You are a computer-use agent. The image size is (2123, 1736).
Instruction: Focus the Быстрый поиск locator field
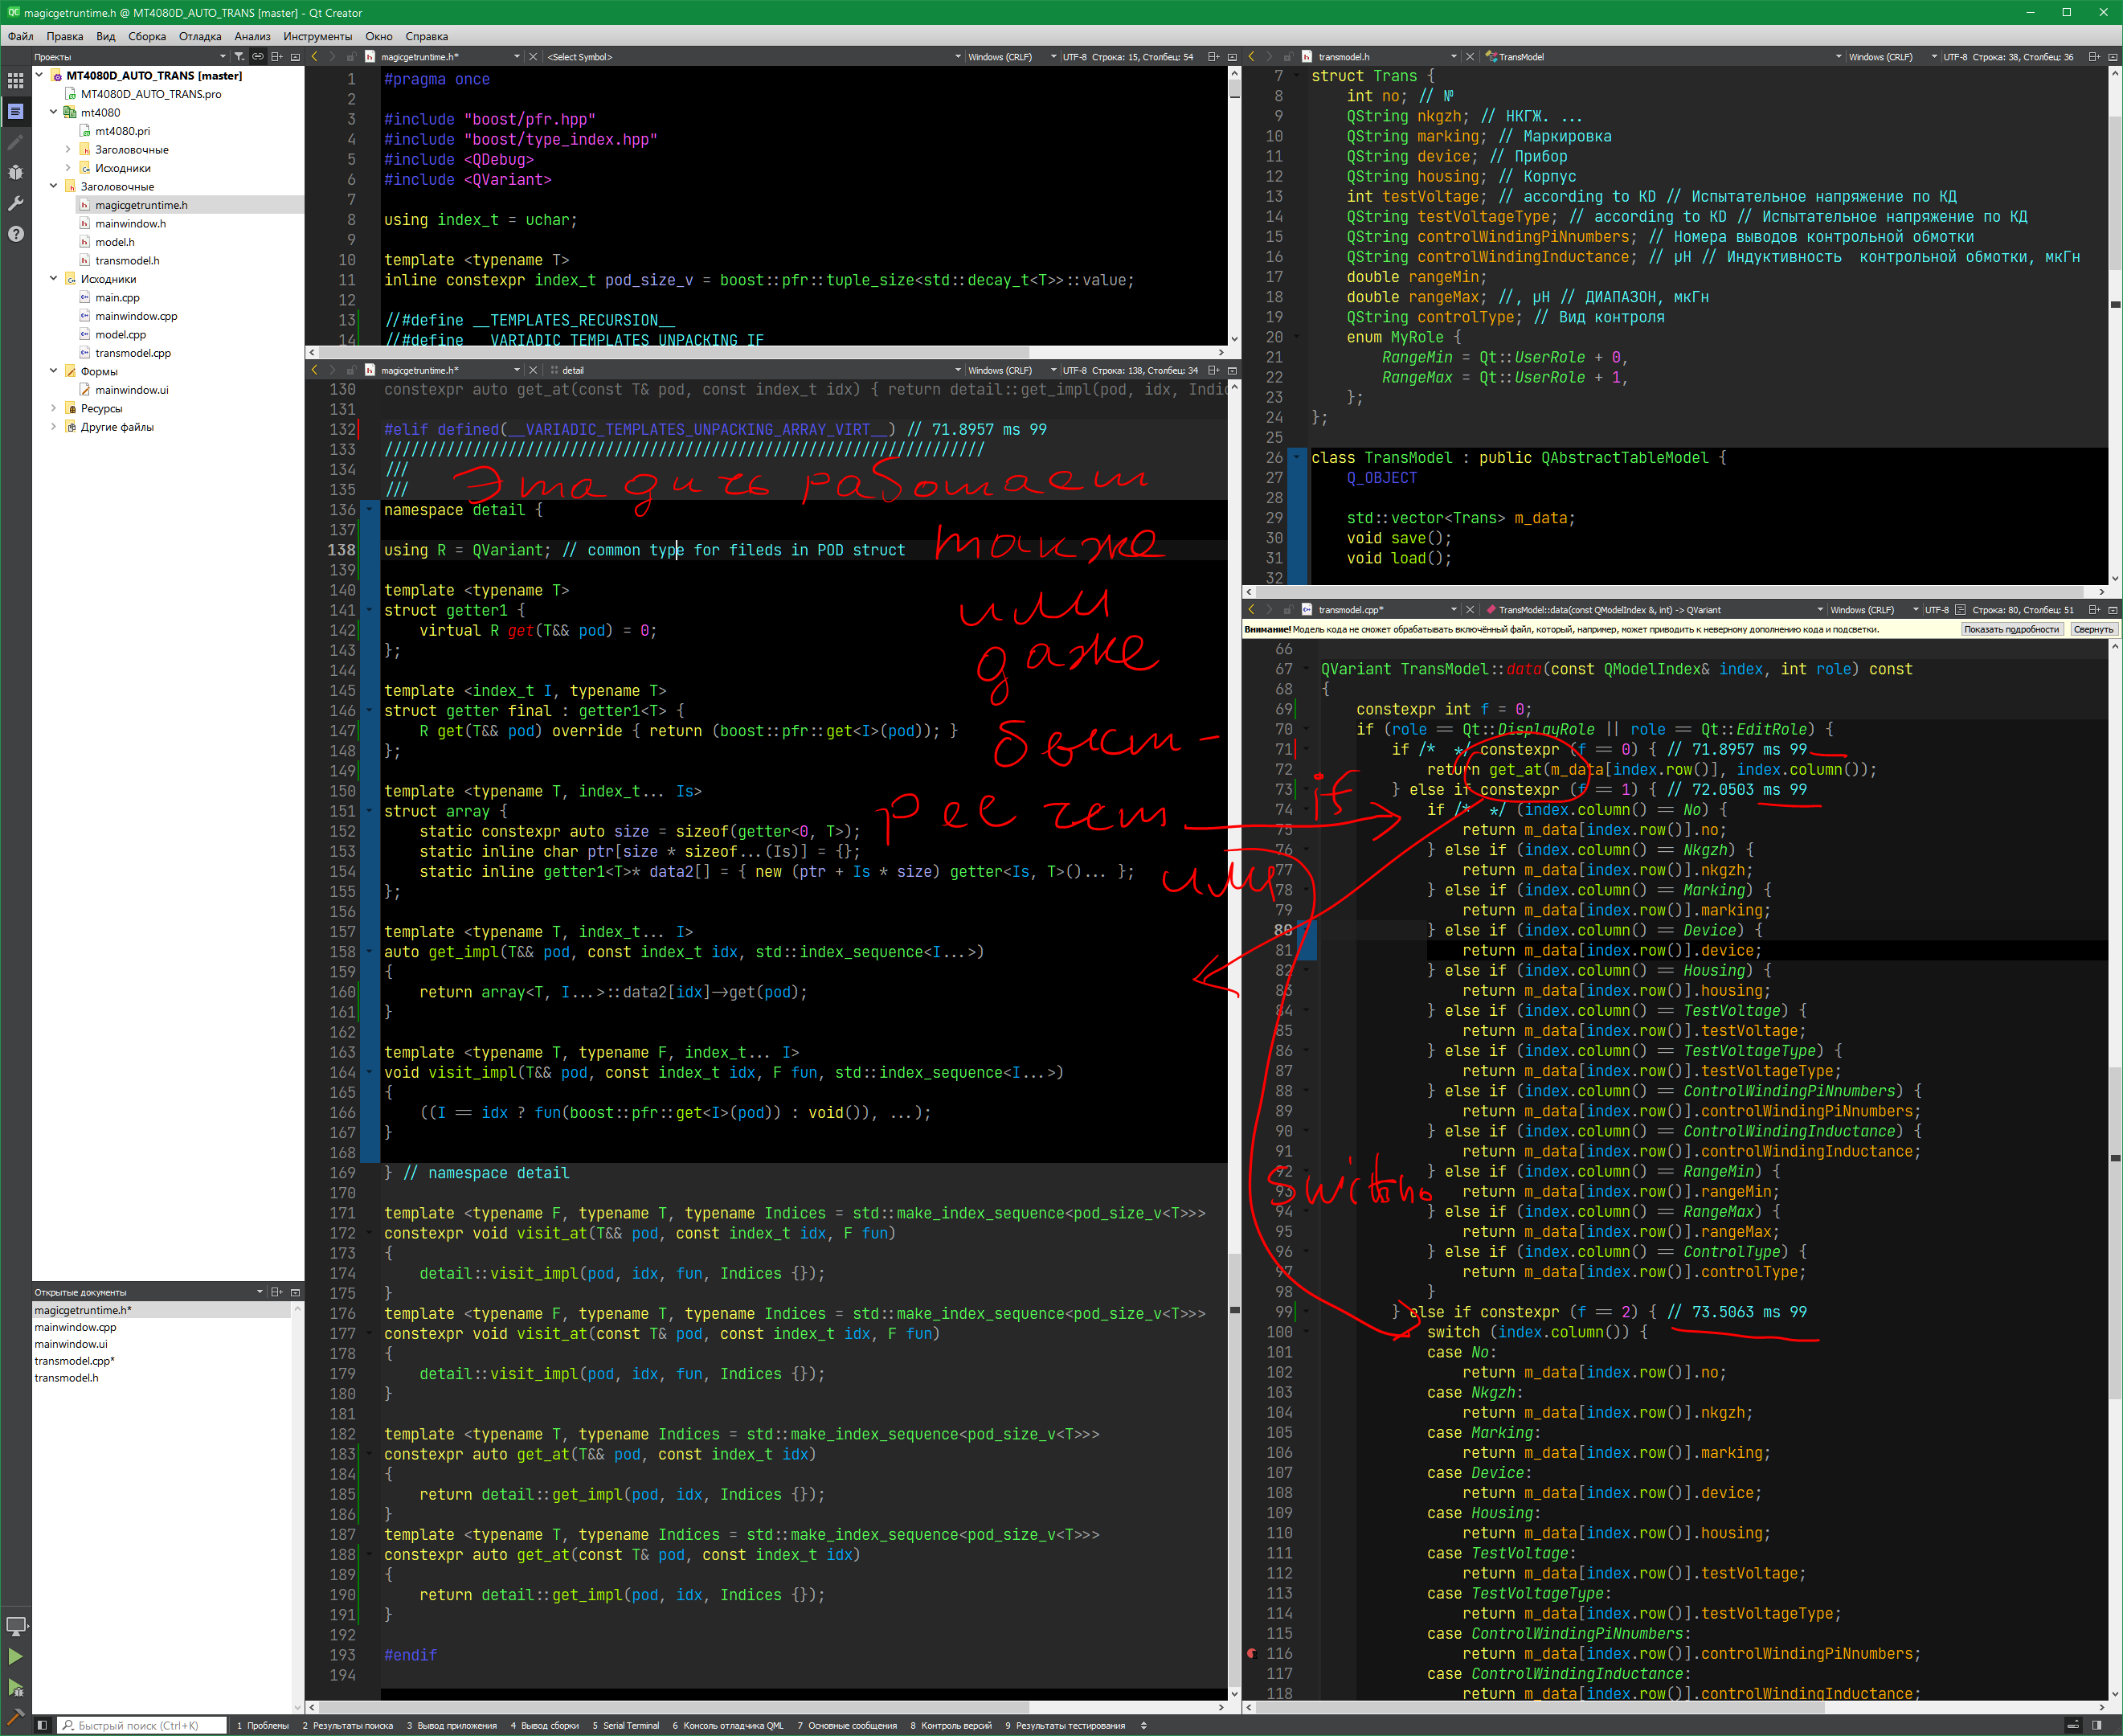140,1725
